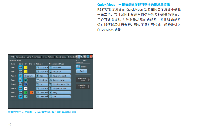The height and width of the screenshot is (130, 199).
Task: Open the Extinction ratio (%) measurement dropdown
Action: tap(60, 84)
